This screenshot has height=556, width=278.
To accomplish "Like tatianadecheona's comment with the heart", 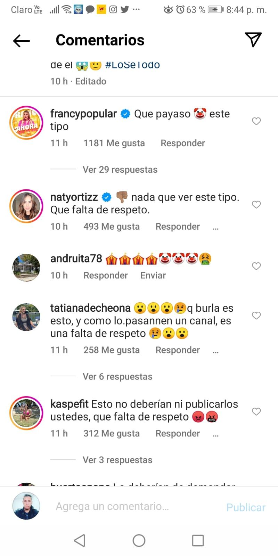I will click(x=256, y=316).
